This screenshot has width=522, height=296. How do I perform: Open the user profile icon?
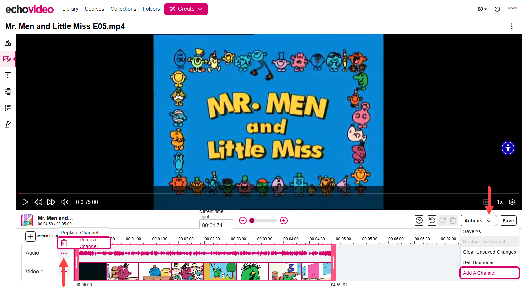[x=497, y=9]
